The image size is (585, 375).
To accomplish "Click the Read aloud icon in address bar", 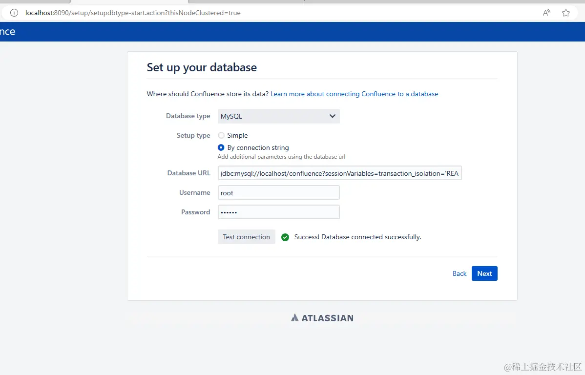I will 546,12.
